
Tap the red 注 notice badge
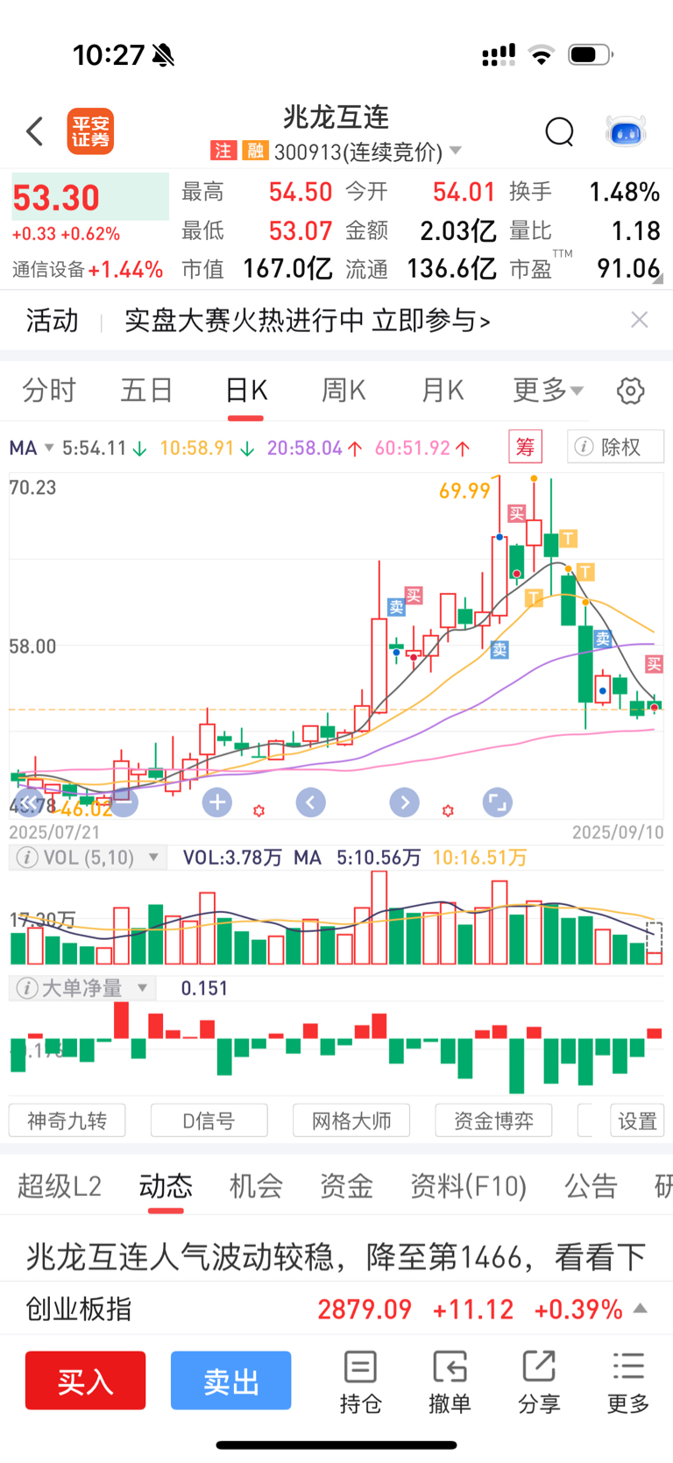pyautogui.click(x=223, y=151)
